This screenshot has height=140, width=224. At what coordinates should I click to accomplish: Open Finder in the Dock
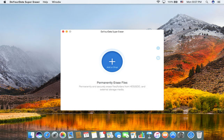click(31, 135)
